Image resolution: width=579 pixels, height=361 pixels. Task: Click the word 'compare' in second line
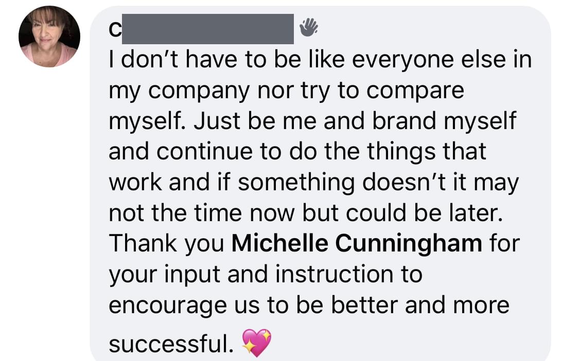pos(415,92)
